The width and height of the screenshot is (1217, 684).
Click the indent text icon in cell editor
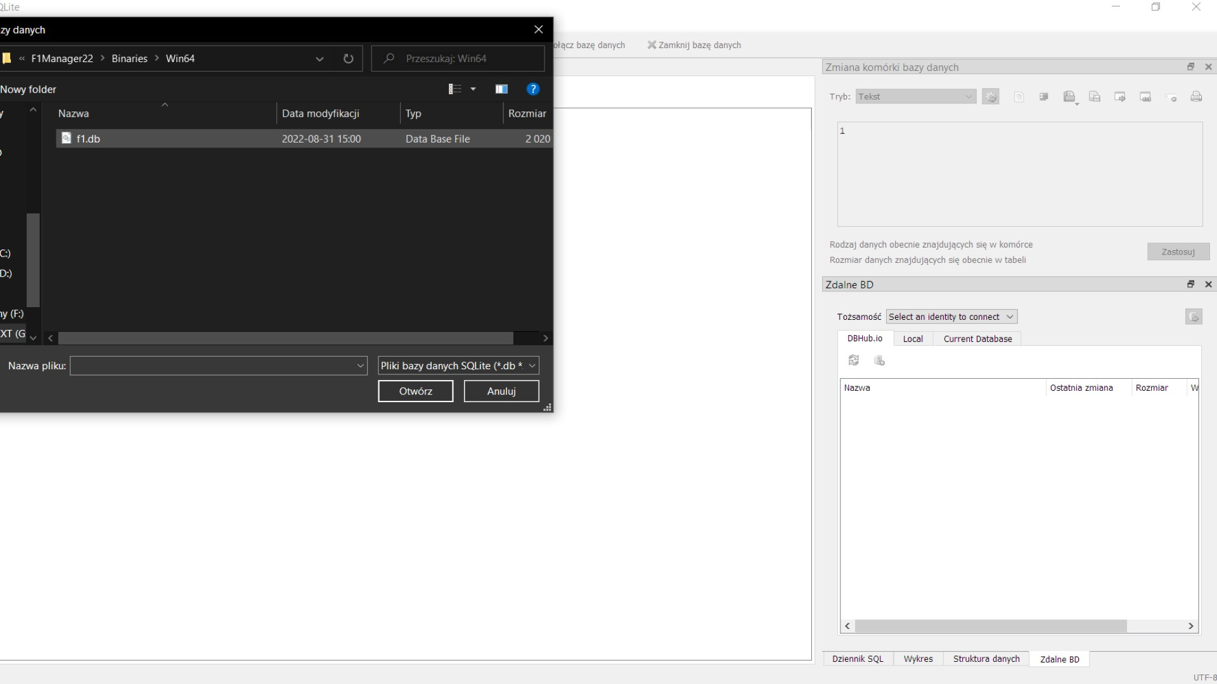click(x=1044, y=97)
